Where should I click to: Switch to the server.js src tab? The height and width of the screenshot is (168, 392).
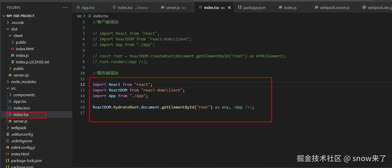coord(175,7)
